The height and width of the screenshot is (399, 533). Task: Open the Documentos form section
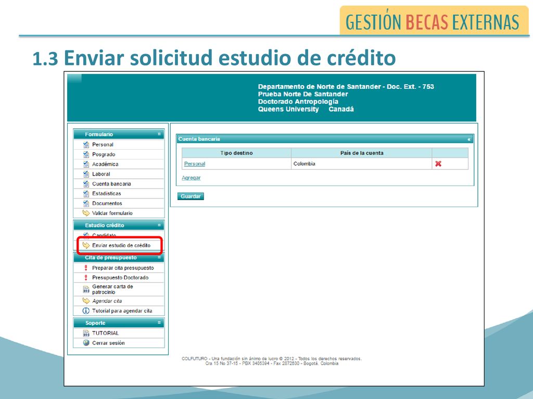point(107,204)
